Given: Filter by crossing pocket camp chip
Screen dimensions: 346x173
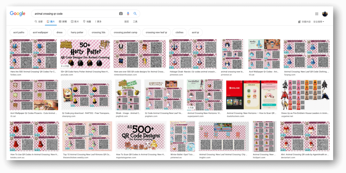Looking at the screenshot, I should click(x=125, y=32).
